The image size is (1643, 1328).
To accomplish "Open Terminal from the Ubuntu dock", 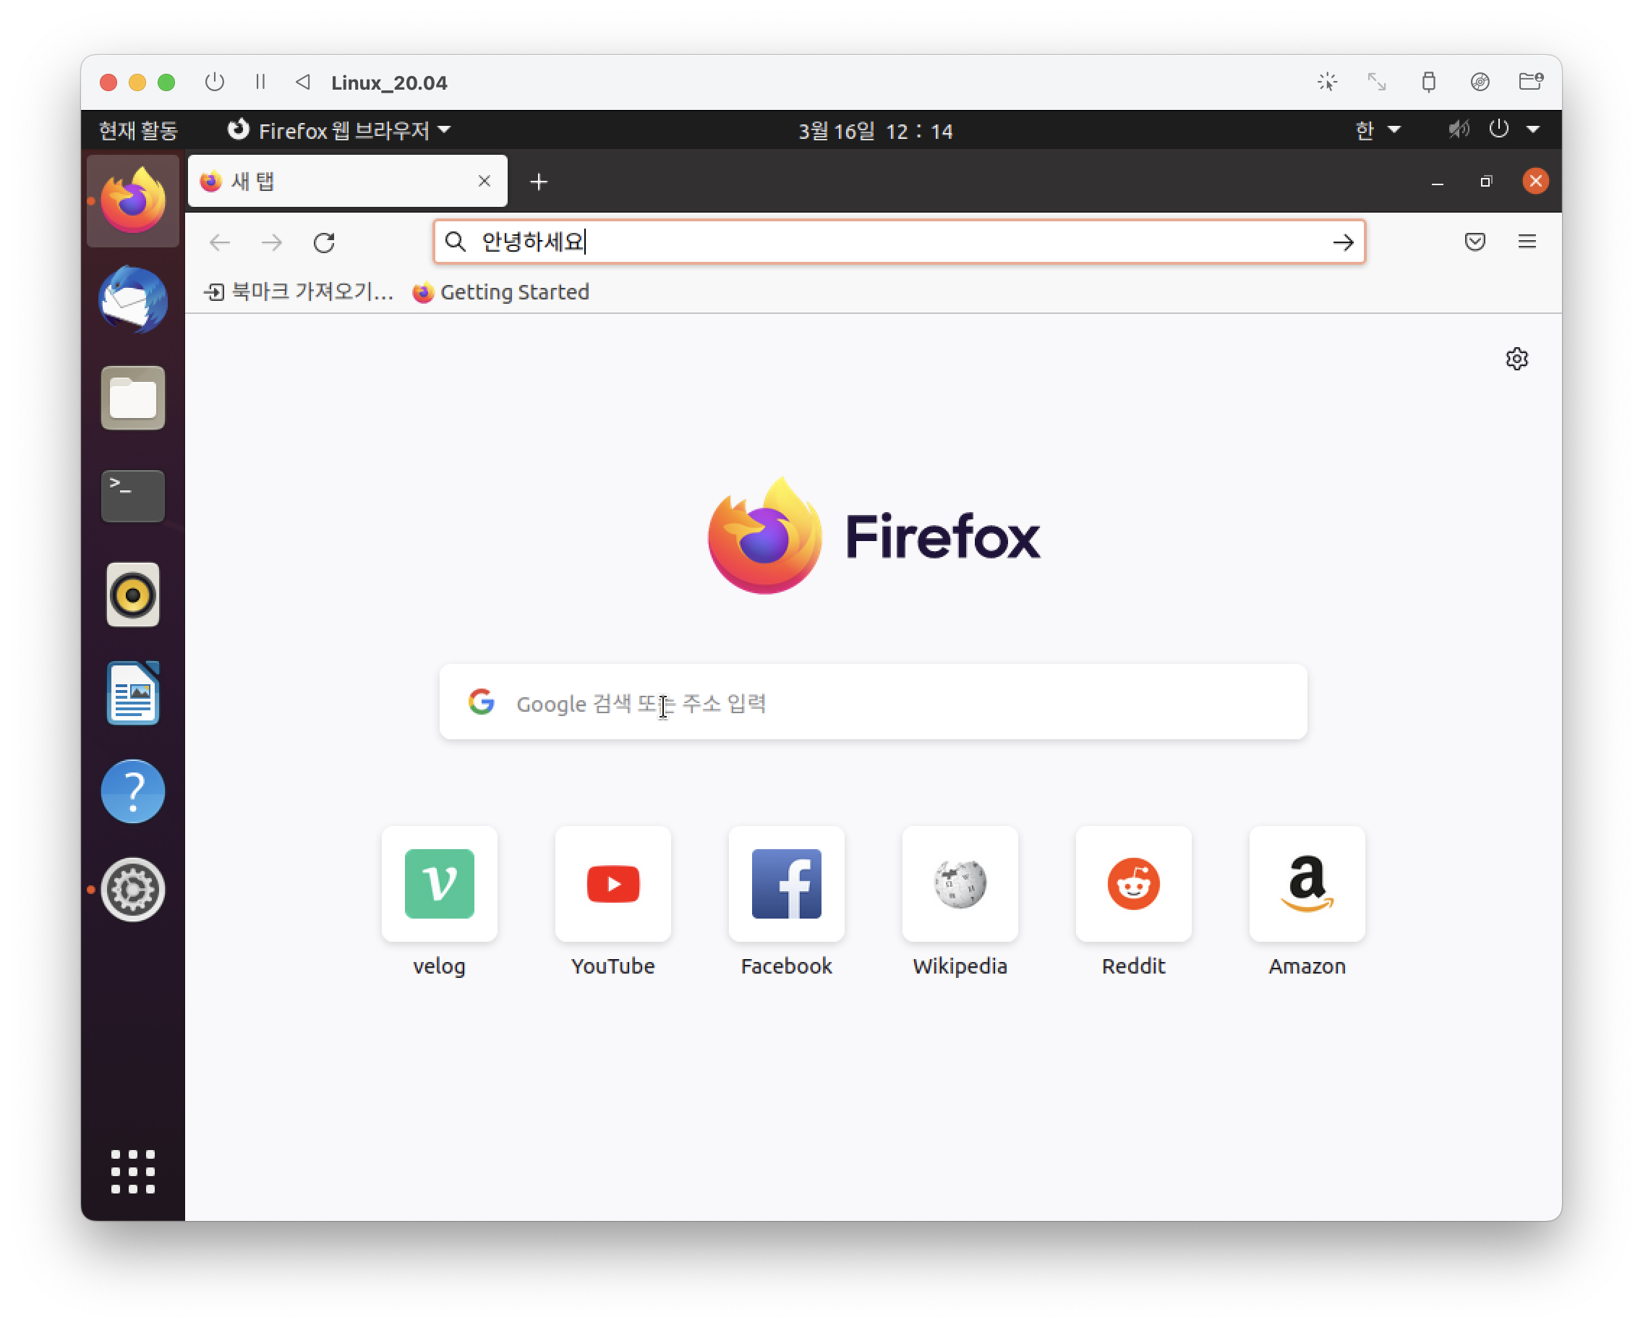I will (x=132, y=495).
